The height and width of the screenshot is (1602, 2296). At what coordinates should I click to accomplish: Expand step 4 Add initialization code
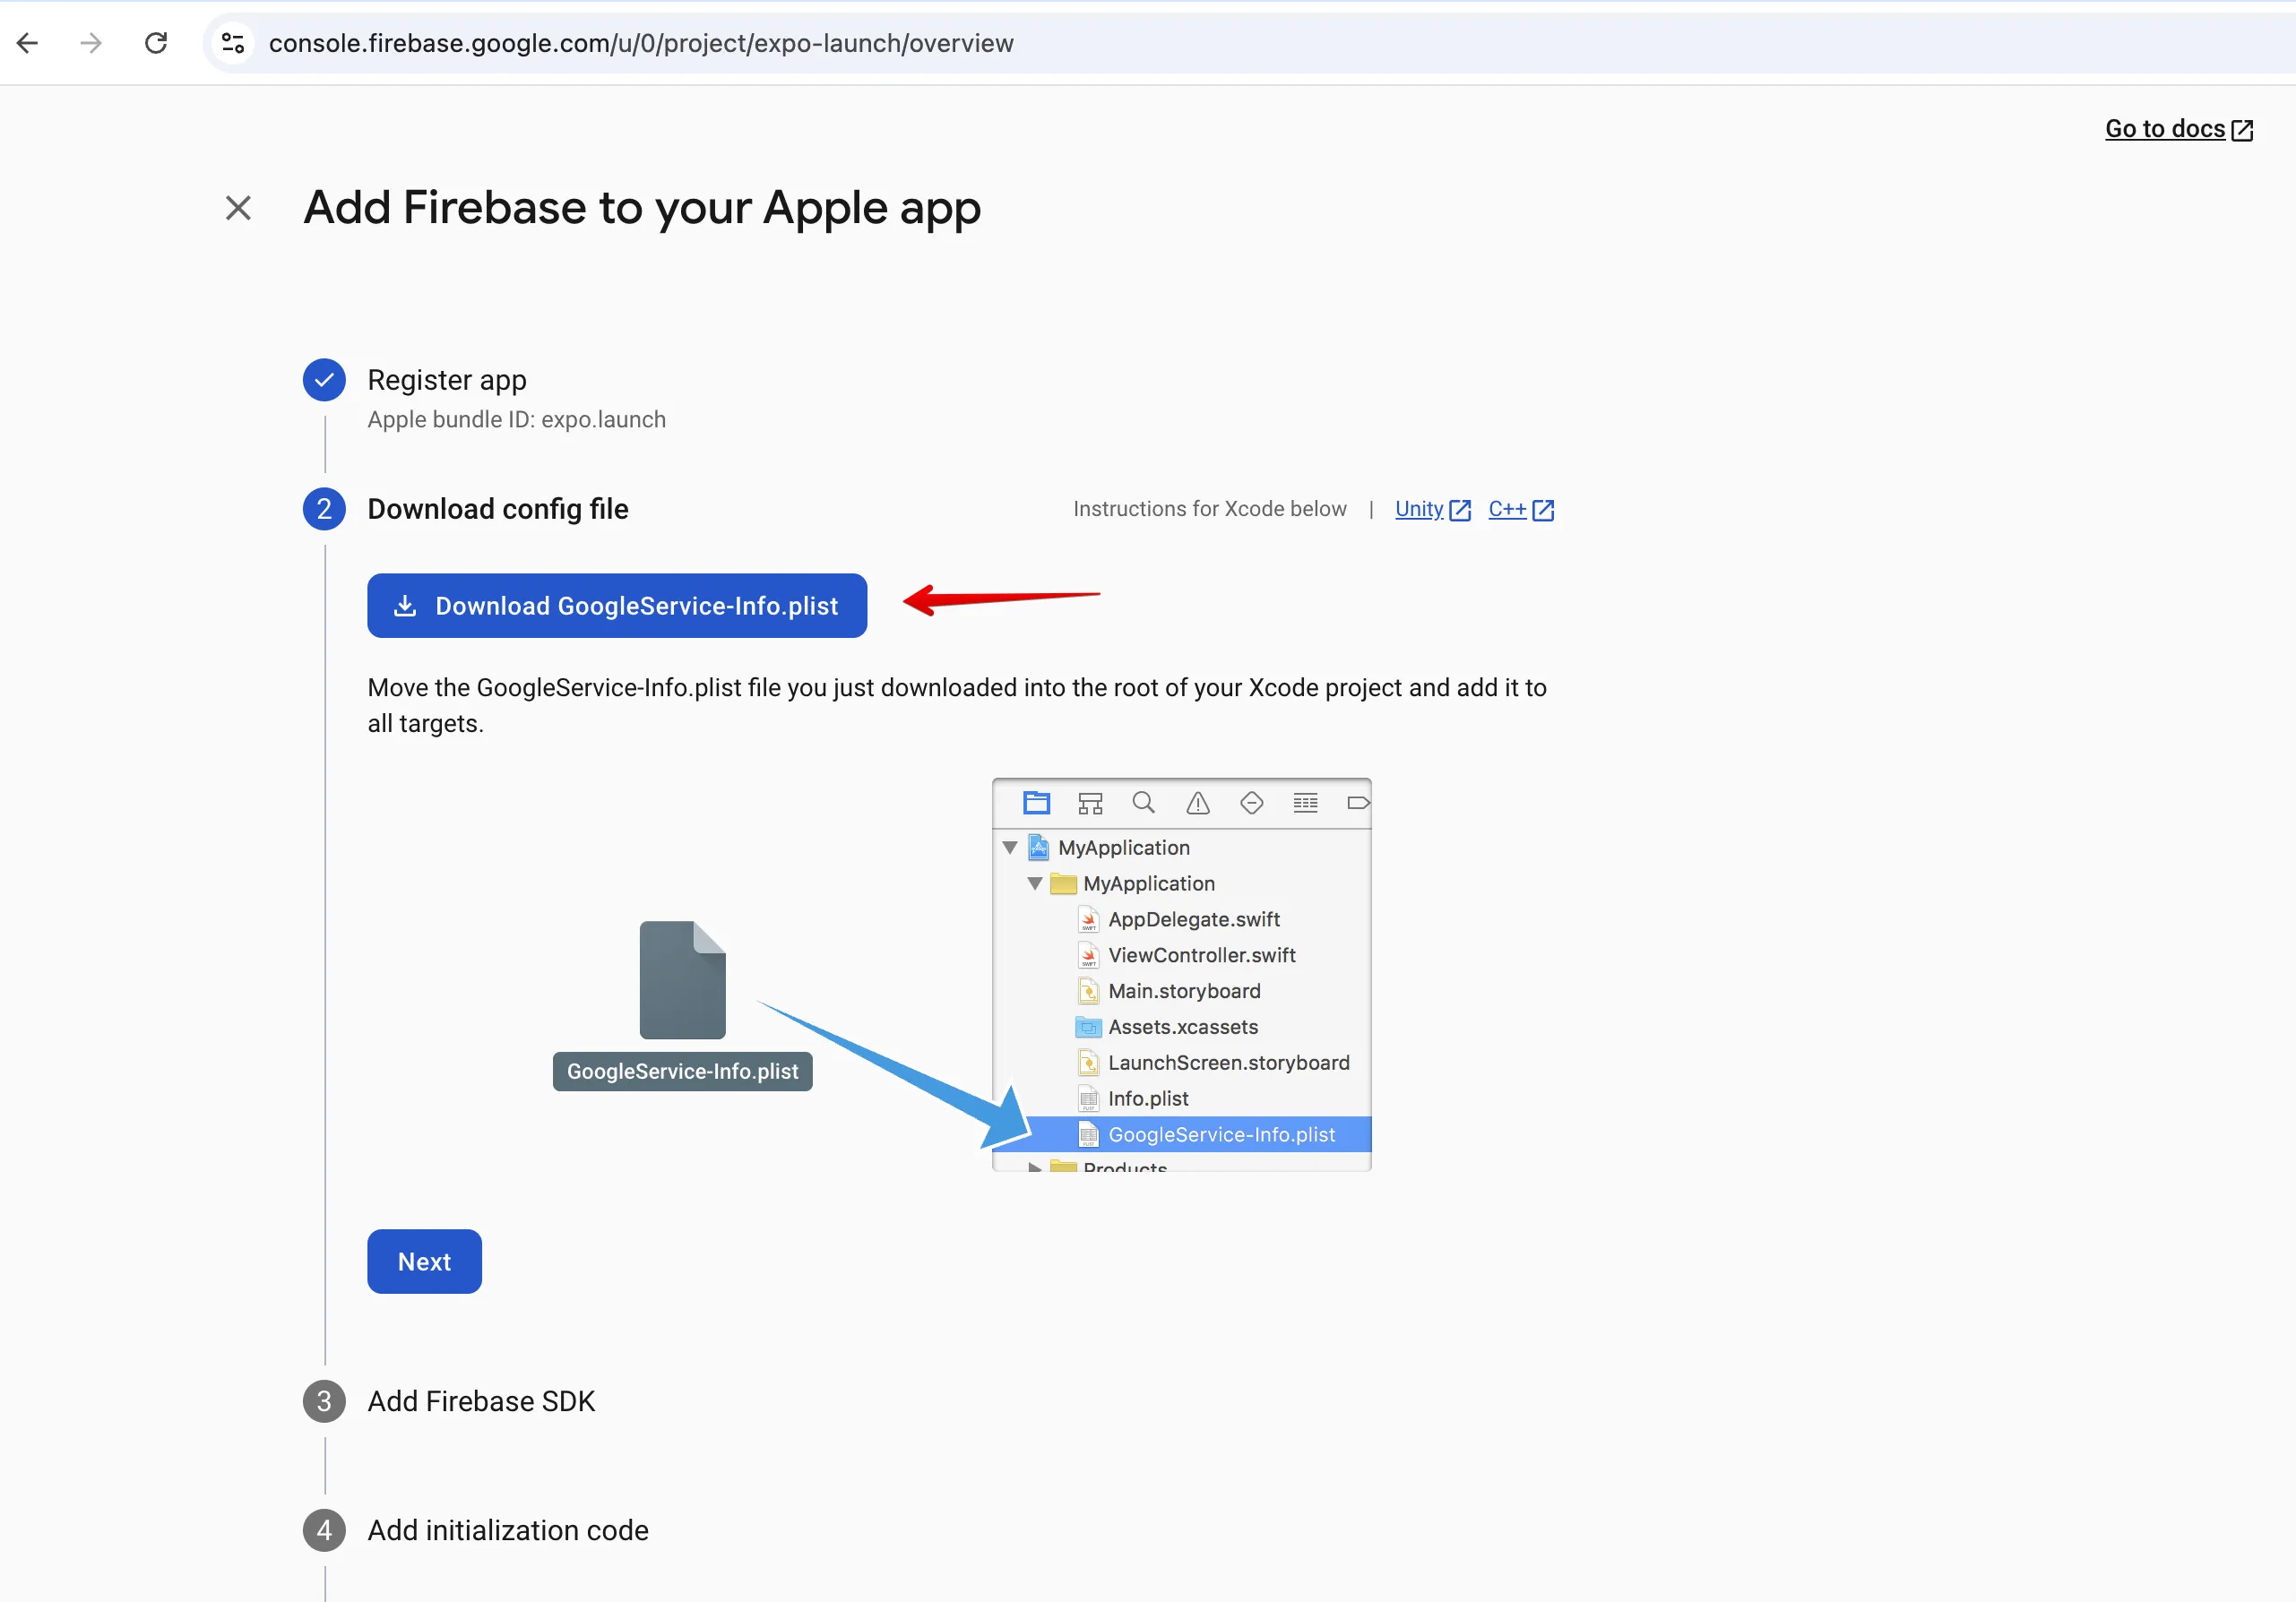tap(508, 1531)
